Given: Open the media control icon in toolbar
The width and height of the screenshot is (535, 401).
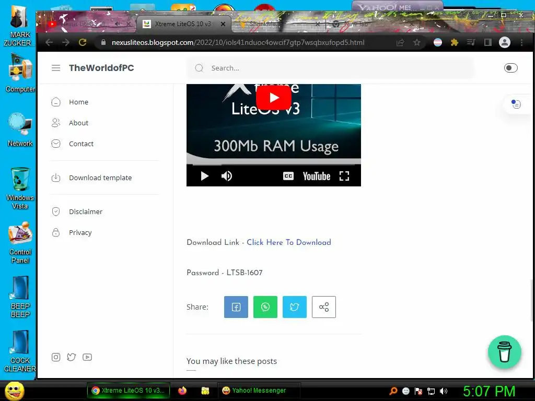Looking at the screenshot, I should coord(471,42).
